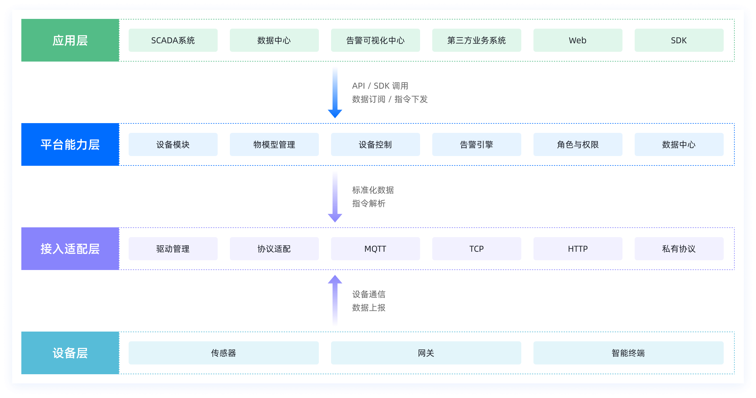The image size is (756, 398).
Task: Click the MQTT protocol block
Action: click(x=375, y=248)
